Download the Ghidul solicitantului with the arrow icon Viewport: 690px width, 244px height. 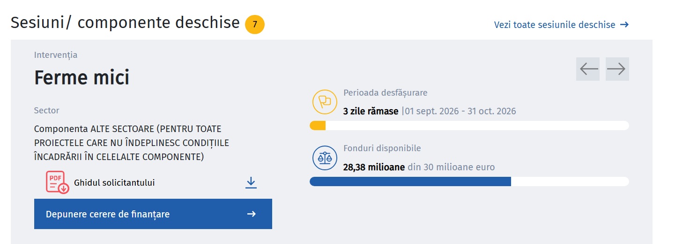click(251, 182)
